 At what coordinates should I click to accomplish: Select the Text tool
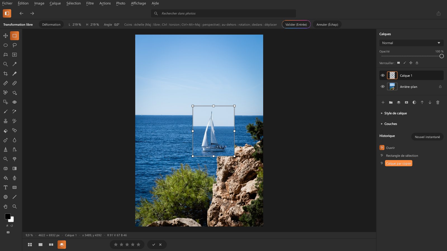6,187
